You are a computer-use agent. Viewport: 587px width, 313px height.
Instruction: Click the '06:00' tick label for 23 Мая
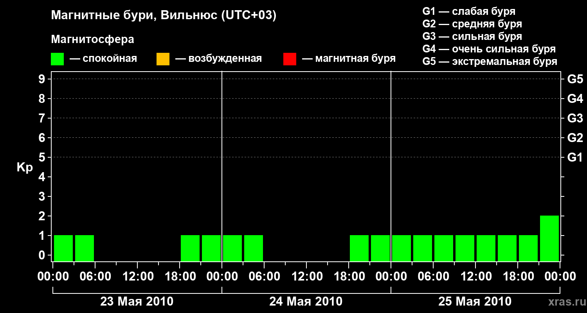point(95,276)
